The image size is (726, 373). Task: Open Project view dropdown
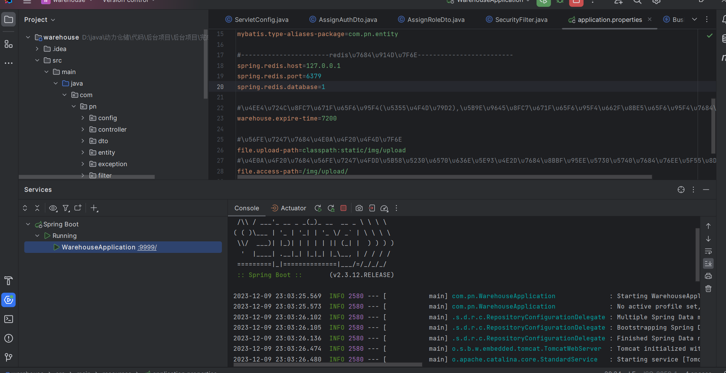tap(40, 20)
